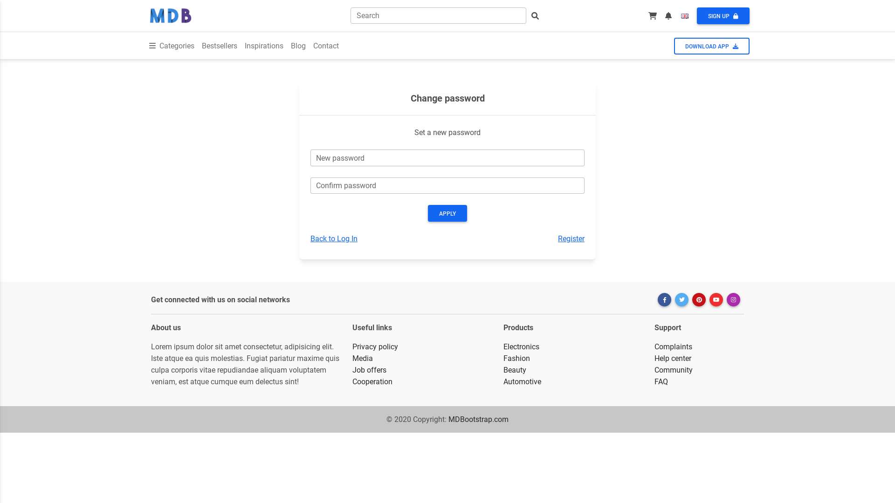Open the hamburger Categories menu
This screenshot has width=895, height=503.
coord(152,46)
